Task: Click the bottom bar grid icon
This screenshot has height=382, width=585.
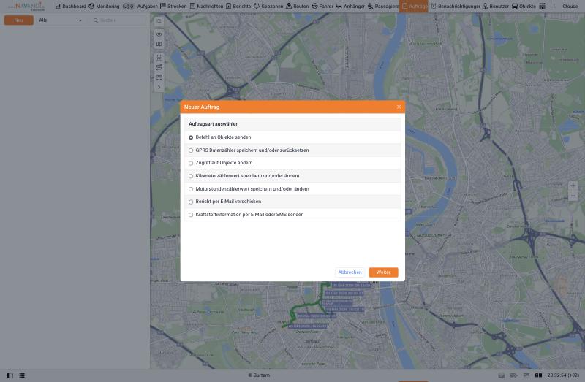Action: tap(22, 375)
